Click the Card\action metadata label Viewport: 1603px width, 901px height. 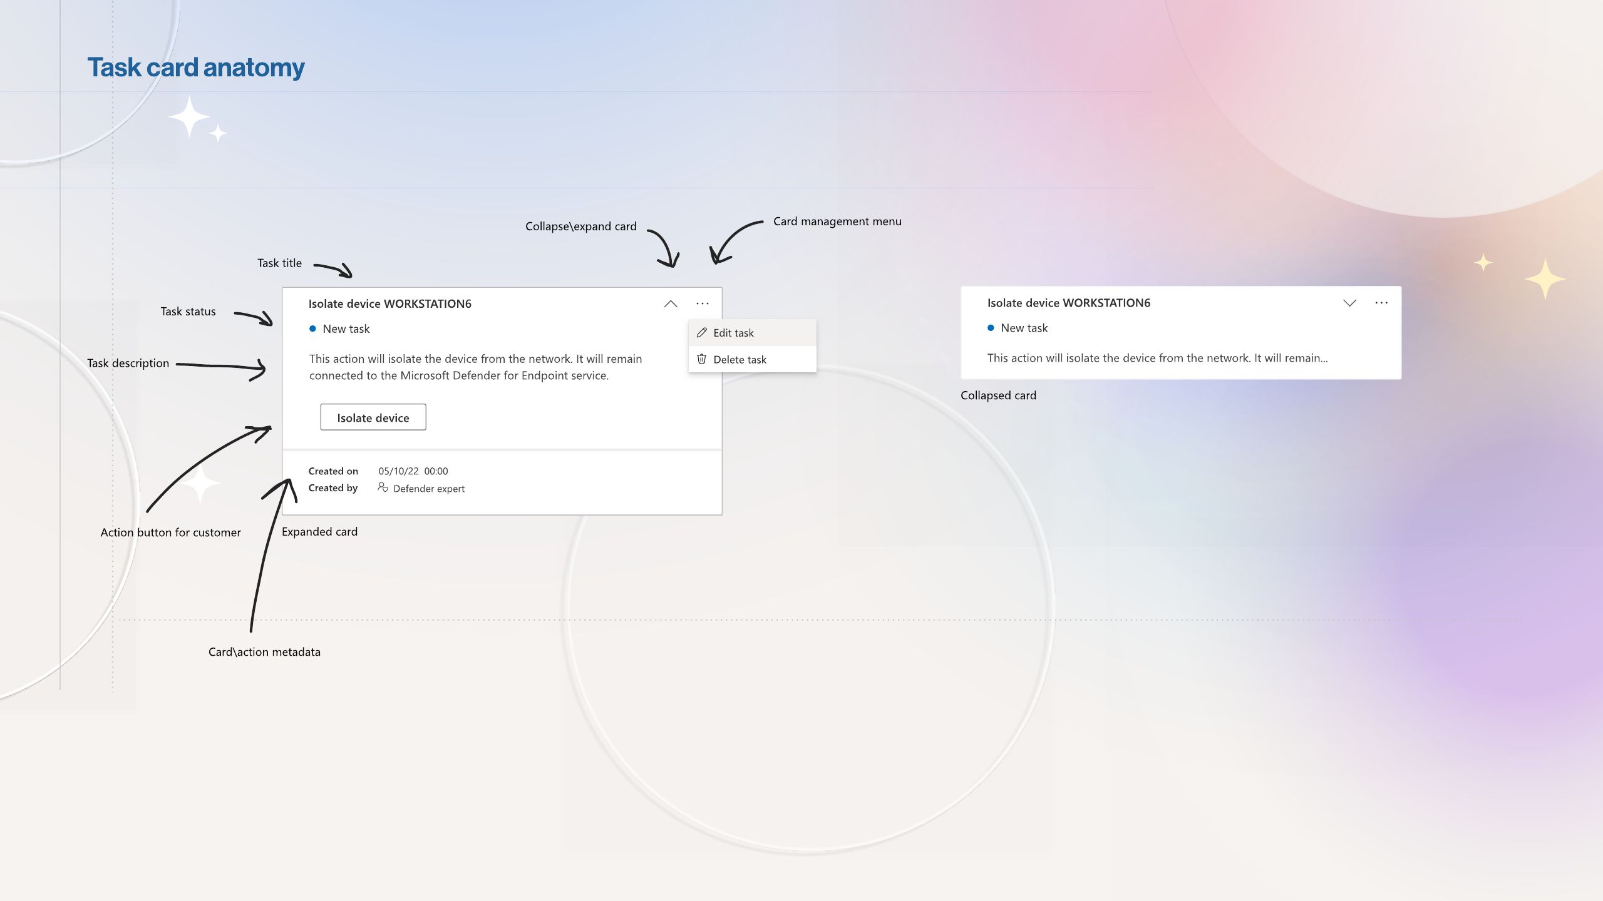264,652
